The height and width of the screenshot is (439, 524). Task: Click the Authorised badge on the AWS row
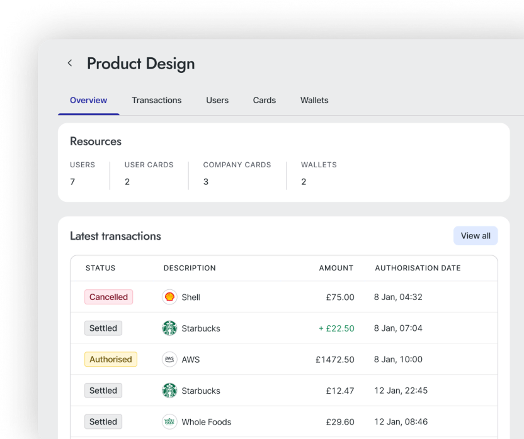pos(110,359)
